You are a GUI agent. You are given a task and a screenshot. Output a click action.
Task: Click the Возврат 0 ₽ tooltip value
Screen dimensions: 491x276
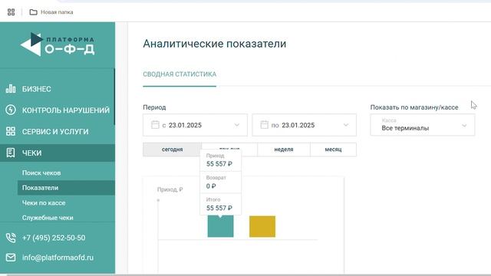coord(211,186)
